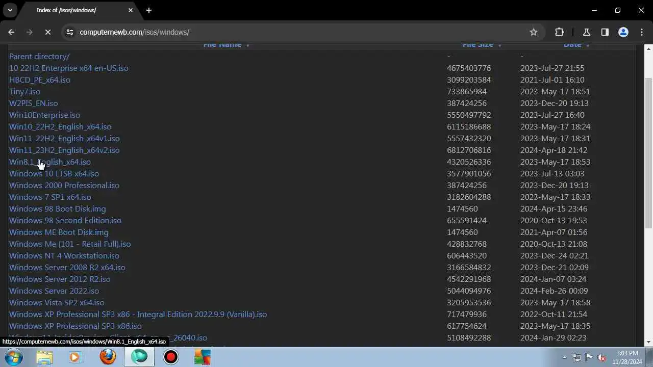Screen dimensions: 653x367
Task: Download Windows 98 Second Edition.iso
Action: point(65,220)
